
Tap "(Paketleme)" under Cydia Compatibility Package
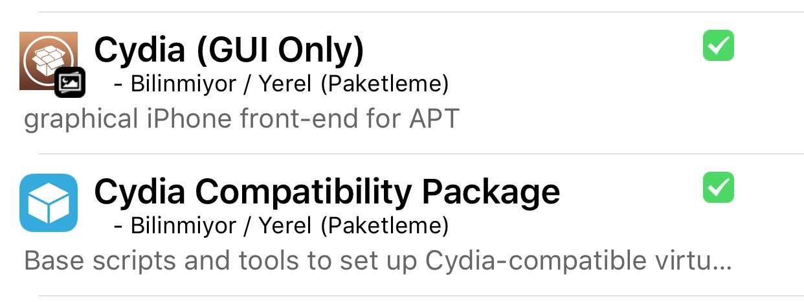click(385, 226)
